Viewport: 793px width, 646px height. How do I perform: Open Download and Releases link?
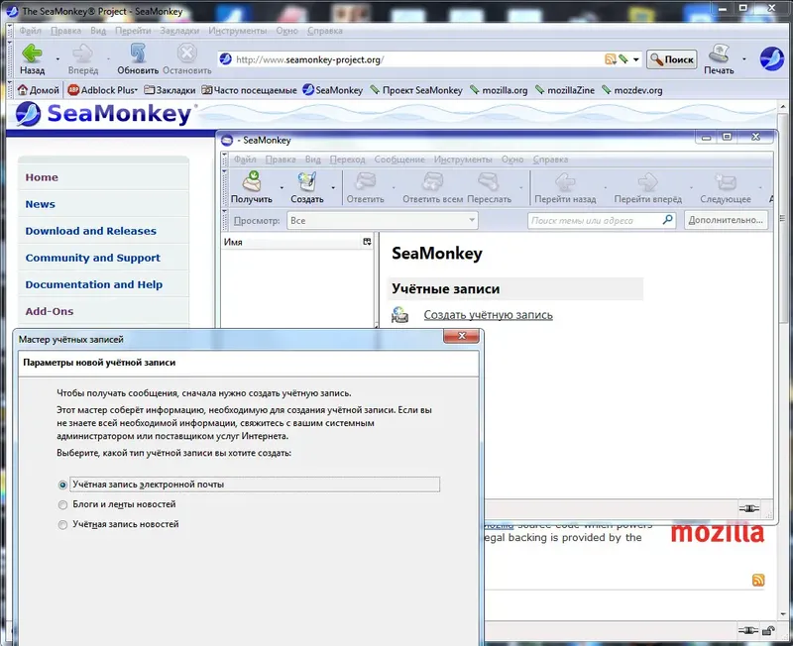(90, 231)
